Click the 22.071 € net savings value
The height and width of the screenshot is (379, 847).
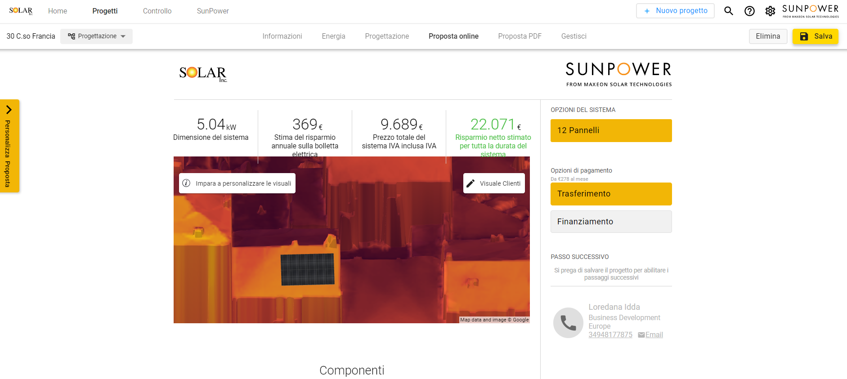click(495, 125)
